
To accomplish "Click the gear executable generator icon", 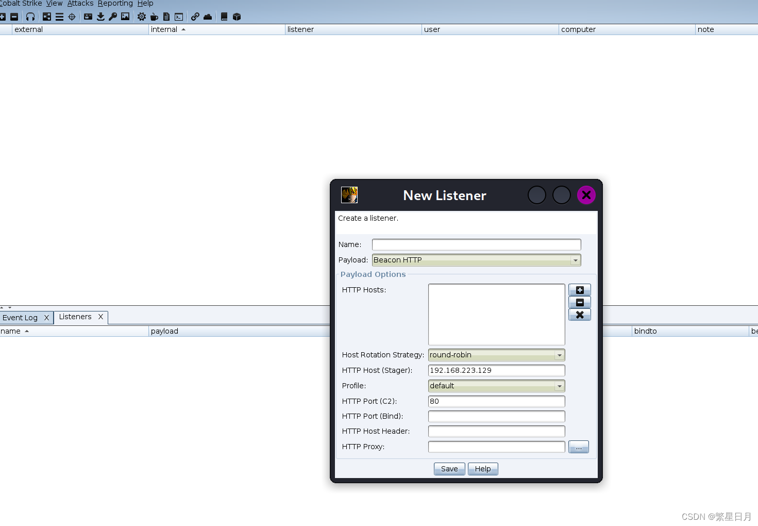I will (142, 17).
